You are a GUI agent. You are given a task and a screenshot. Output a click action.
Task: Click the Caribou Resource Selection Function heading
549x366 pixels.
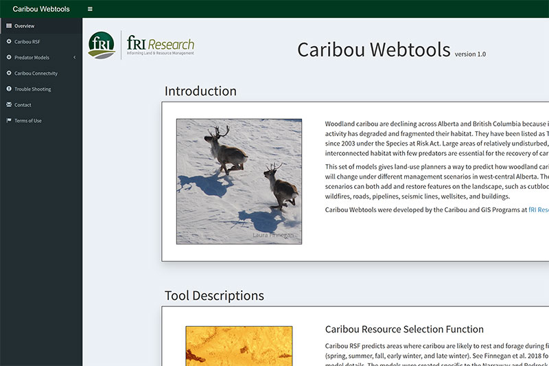point(404,329)
